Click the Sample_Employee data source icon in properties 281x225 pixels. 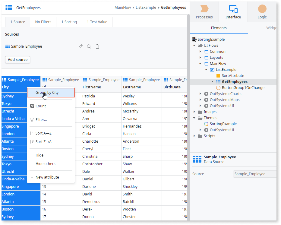click(x=196, y=159)
